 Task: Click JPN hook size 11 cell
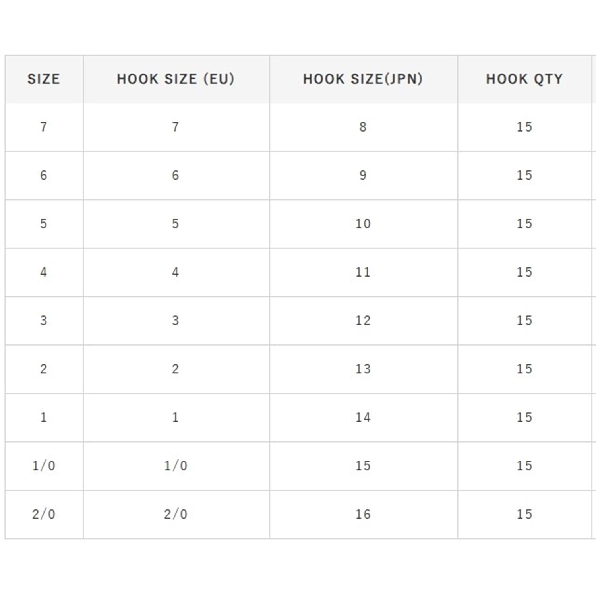(x=363, y=272)
